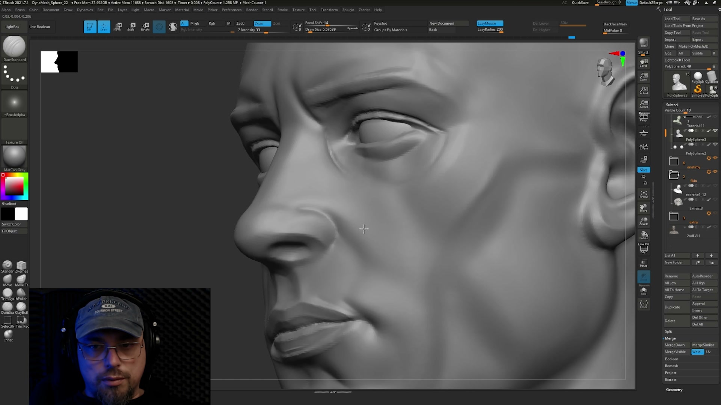The width and height of the screenshot is (721, 405).
Task: Select the ZRemesherGuides brush icon
Action: click(x=21, y=267)
